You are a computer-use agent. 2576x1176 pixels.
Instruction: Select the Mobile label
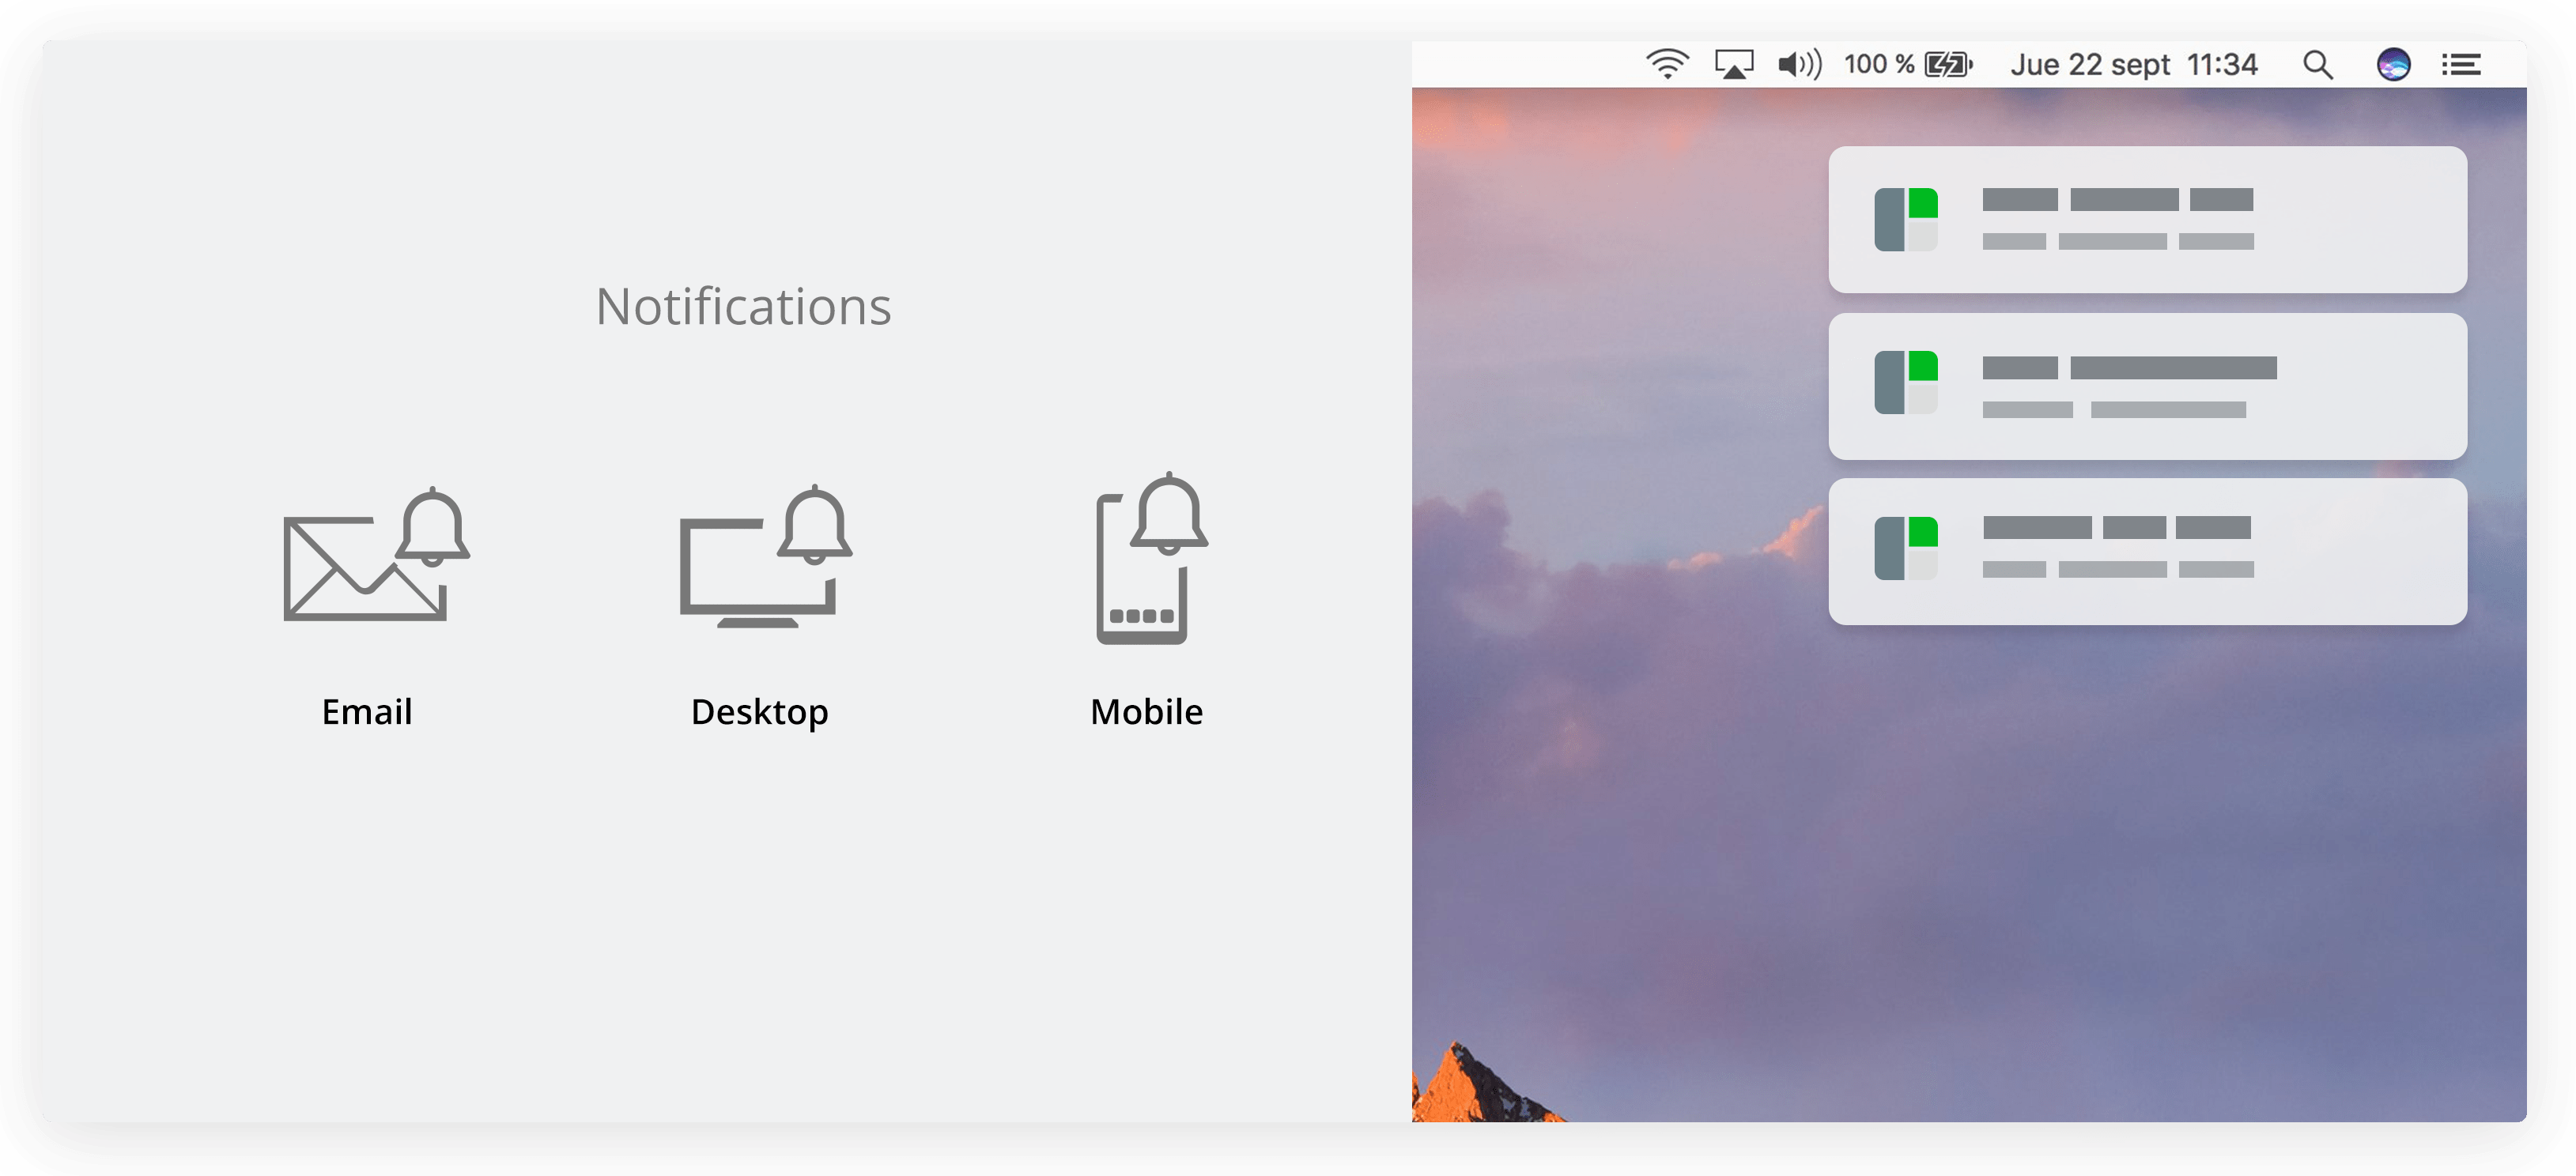coord(1146,711)
